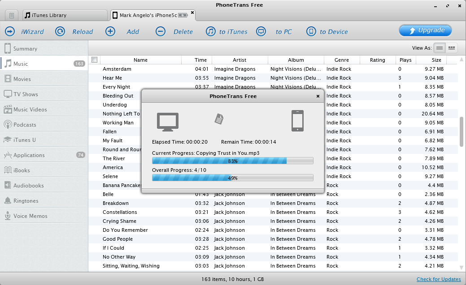Sort by Name column header
Viewport: 466px width, 285px height.
[x=140, y=60]
